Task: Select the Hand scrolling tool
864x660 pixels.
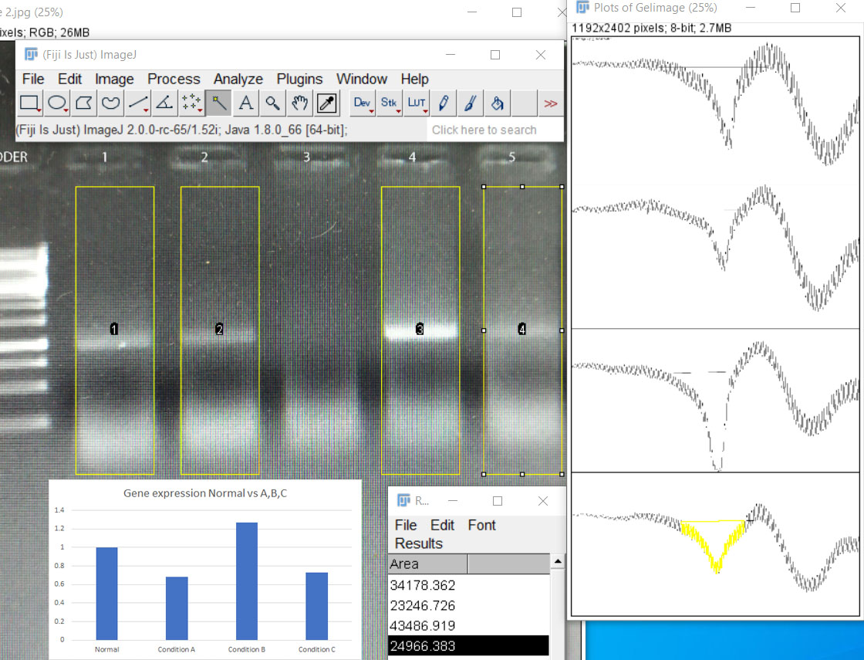Action: (x=299, y=103)
